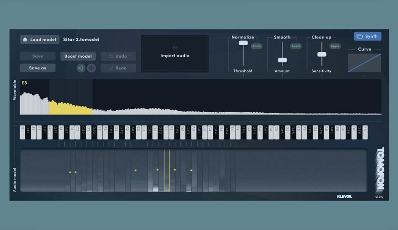Select the G3 piano key
398x230 pixels.
click(182, 132)
